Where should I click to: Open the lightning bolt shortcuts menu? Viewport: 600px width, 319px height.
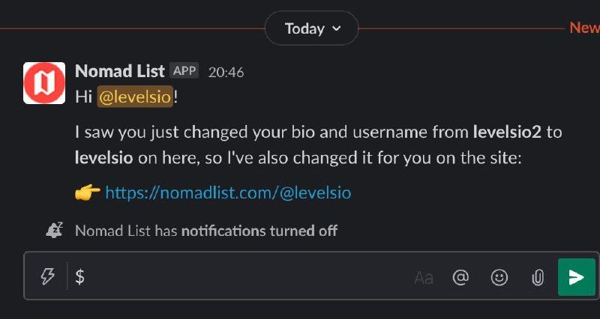point(47,277)
